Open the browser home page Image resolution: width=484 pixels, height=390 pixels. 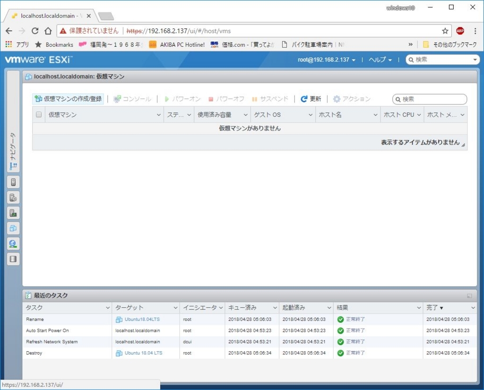click(48, 31)
